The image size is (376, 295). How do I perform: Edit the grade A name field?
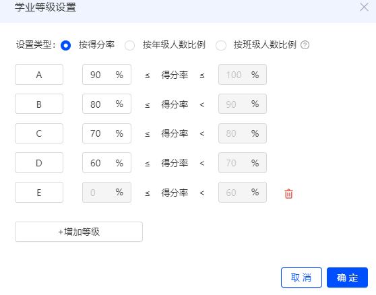pos(39,75)
